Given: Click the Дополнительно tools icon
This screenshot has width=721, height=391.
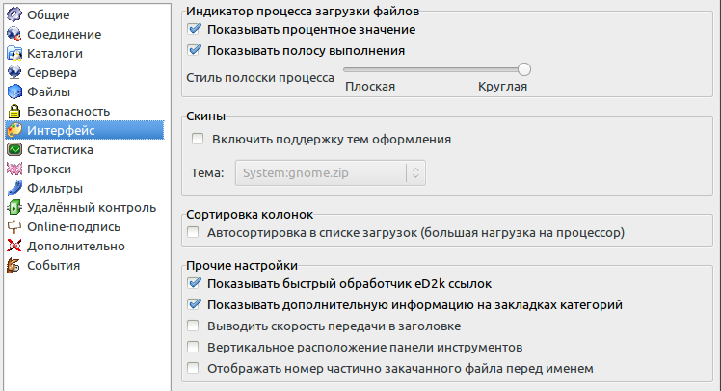Looking at the screenshot, I should 14,246.
